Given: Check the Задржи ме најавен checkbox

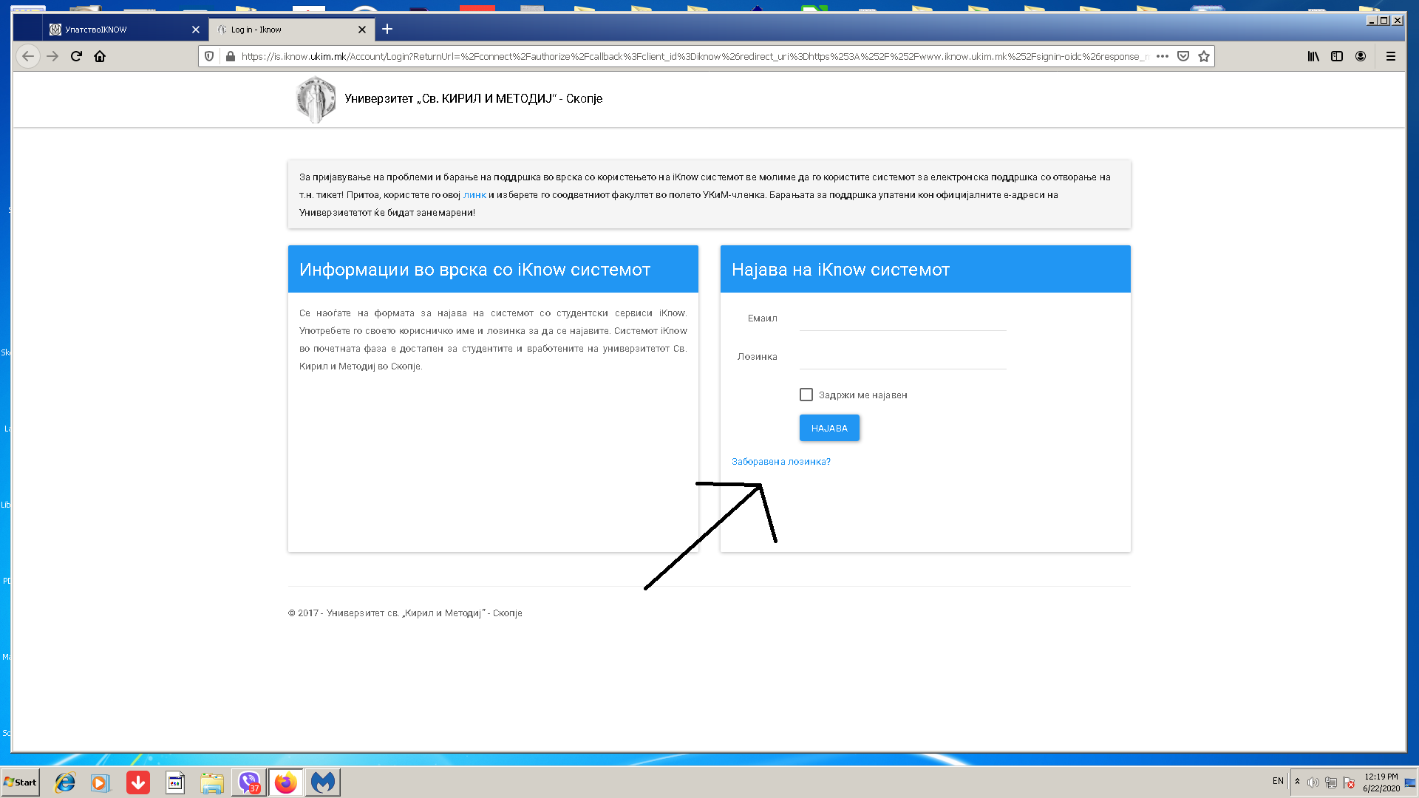Looking at the screenshot, I should click(806, 395).
